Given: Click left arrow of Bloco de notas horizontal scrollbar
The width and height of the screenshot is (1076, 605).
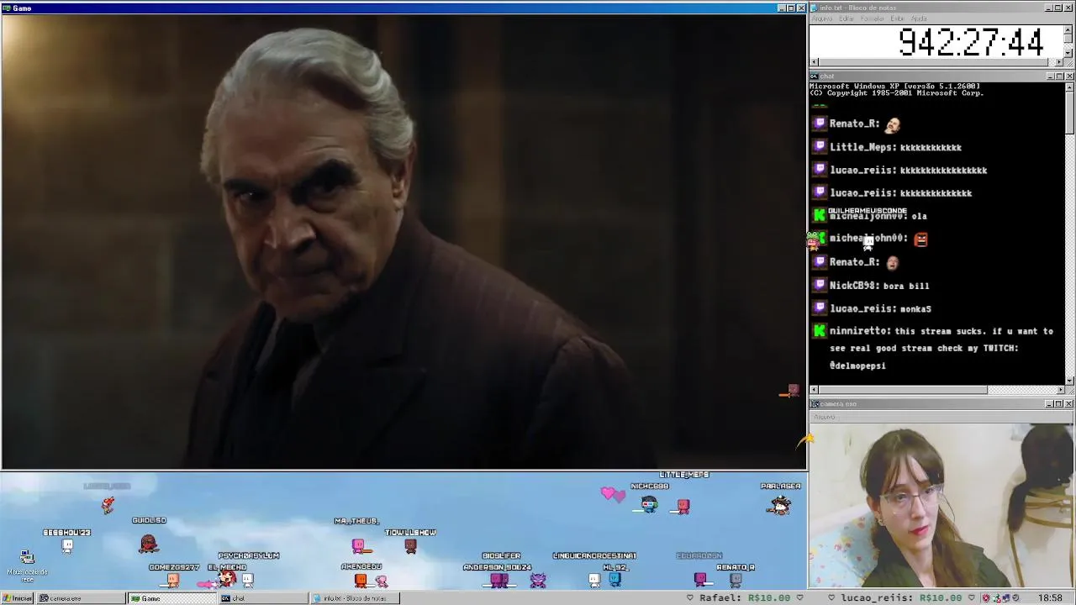Looking at the screenshot, I should [x=814, y=62].
